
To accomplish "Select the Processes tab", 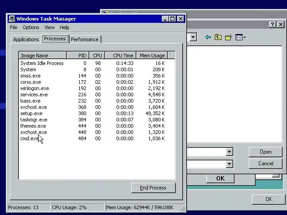I will 55,39.
